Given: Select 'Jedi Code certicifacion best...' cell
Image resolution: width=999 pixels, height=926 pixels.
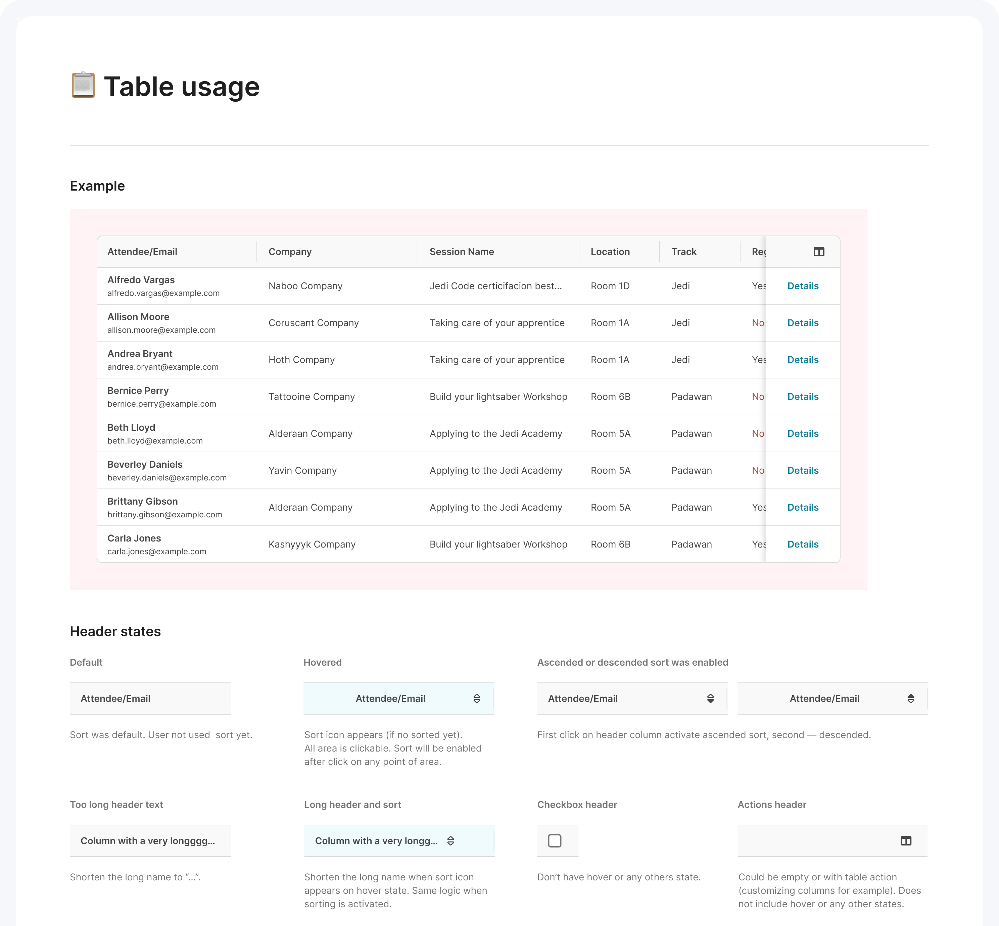Looking at the screenshot, I should coord(496,286).
